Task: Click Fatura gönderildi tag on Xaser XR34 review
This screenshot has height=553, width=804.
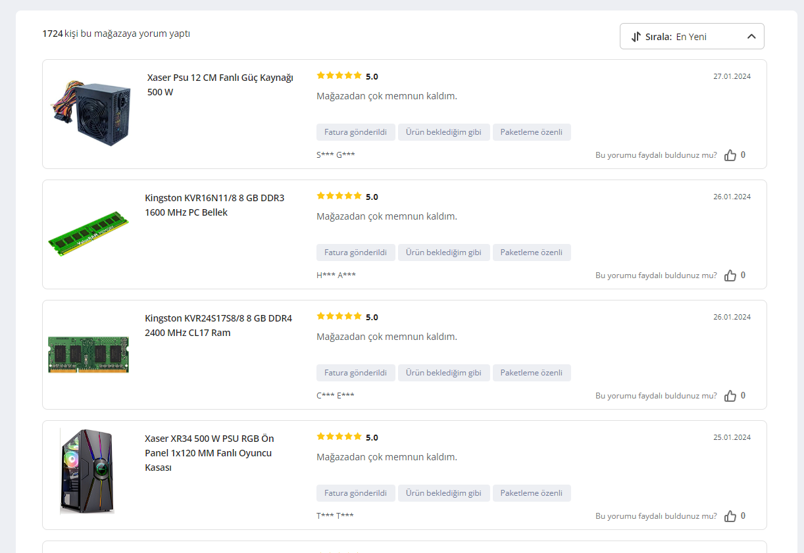Action: [x=355, y=493]
